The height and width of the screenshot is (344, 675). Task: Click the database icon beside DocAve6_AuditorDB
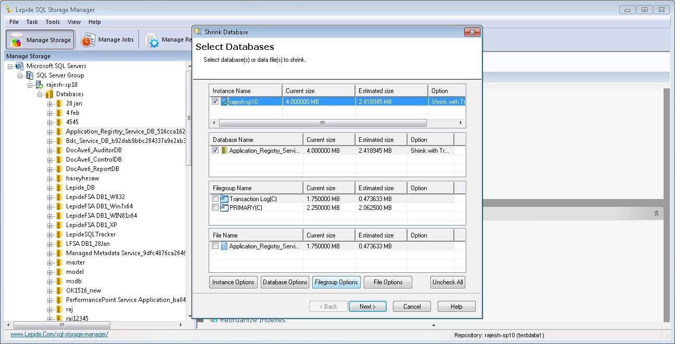(59, 150)
